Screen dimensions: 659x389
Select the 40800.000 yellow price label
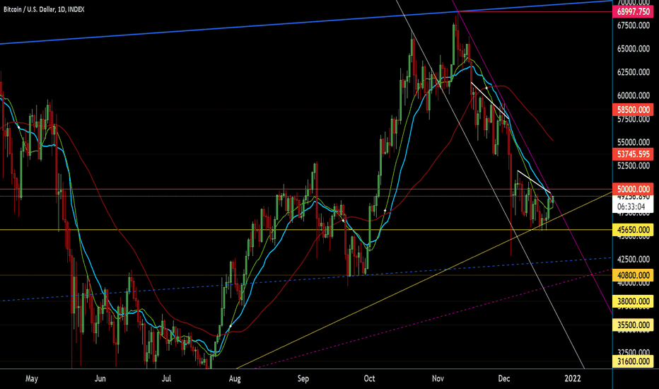[634, 275]
